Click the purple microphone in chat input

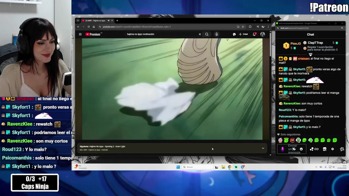point(282,149)
